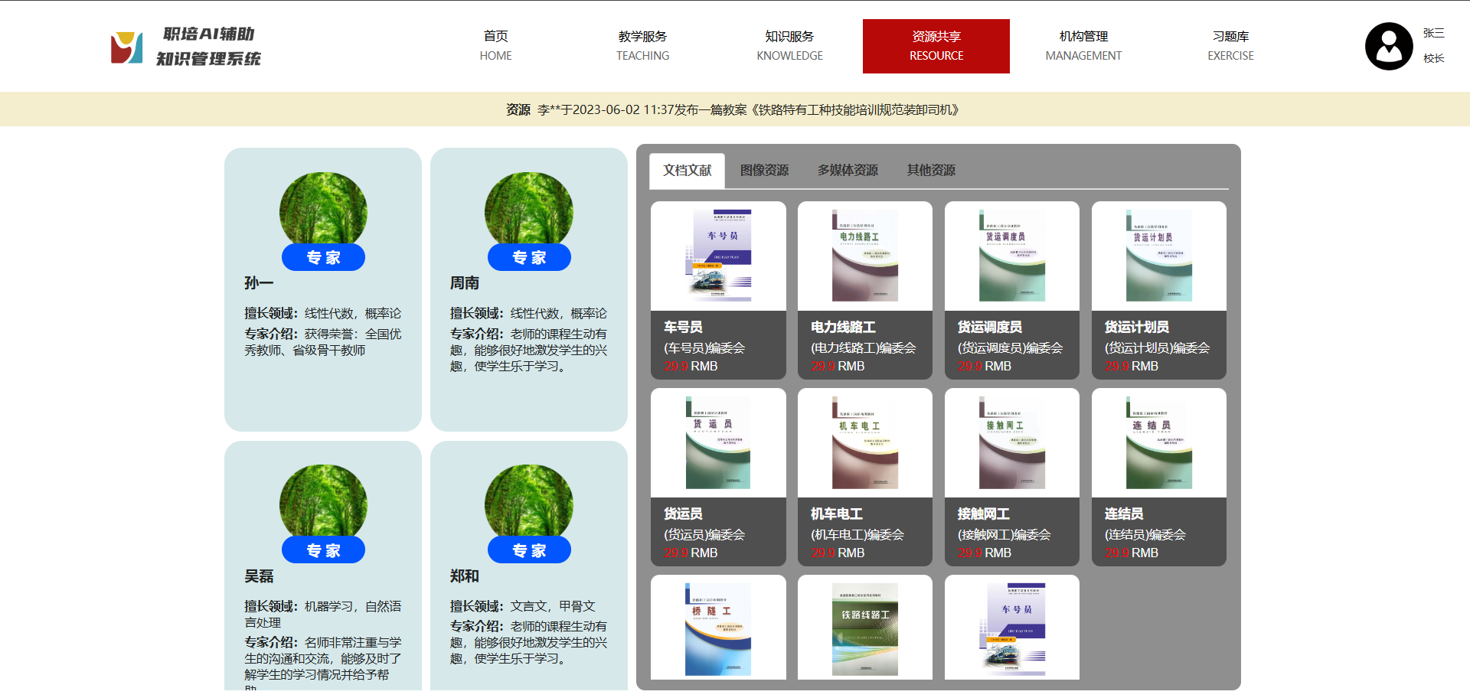The image size is (1470, 698).
Task: Open 机构管理 MANAGEMENT menu
Action: (1083, 46)
